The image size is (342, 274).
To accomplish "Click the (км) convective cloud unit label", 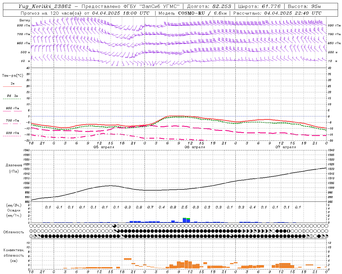I will pos(14,261).
